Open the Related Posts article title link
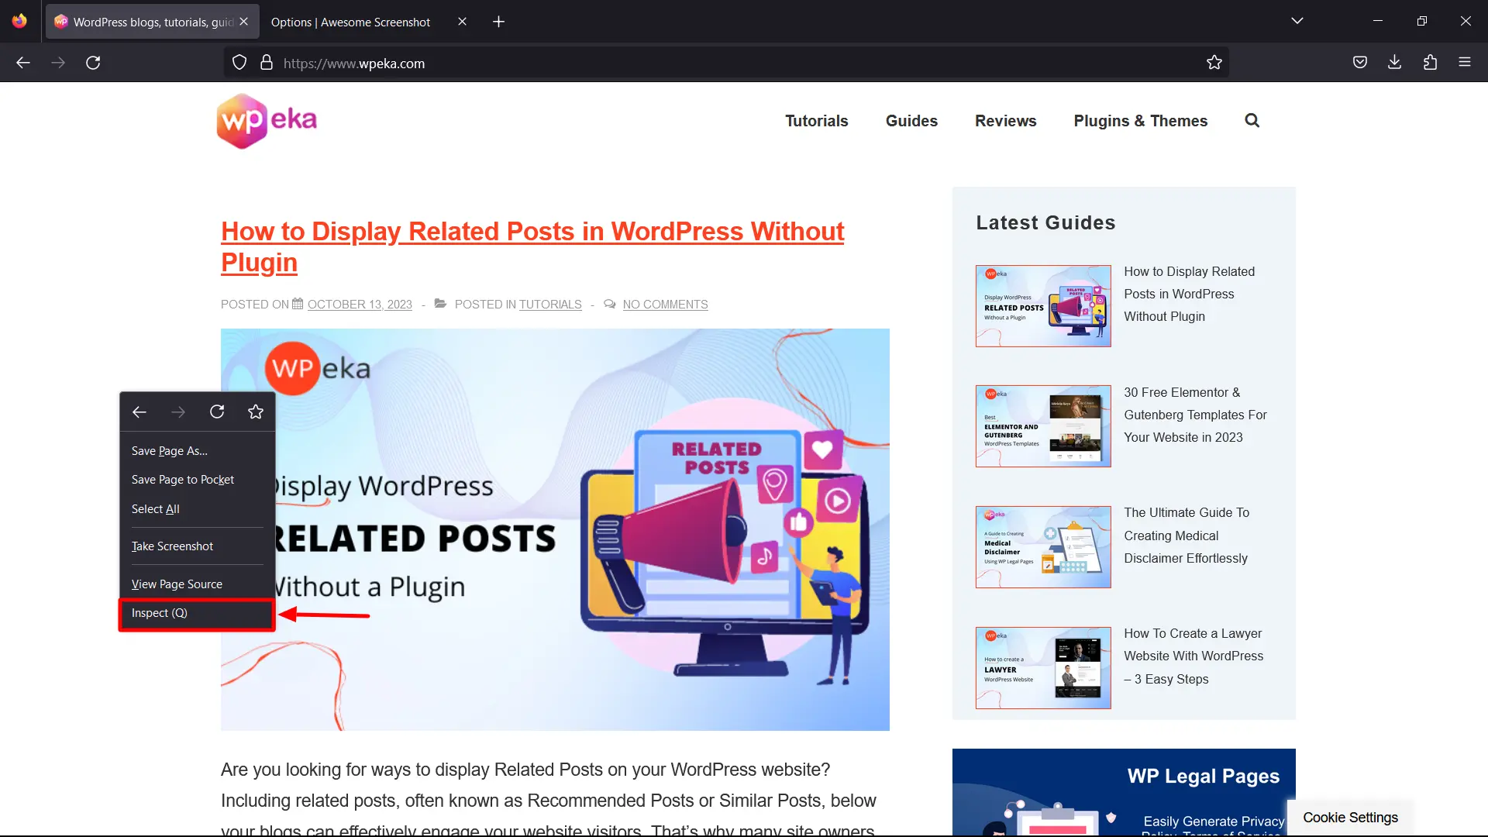Viewport: 1488px width, 837px height. [532, 246]
